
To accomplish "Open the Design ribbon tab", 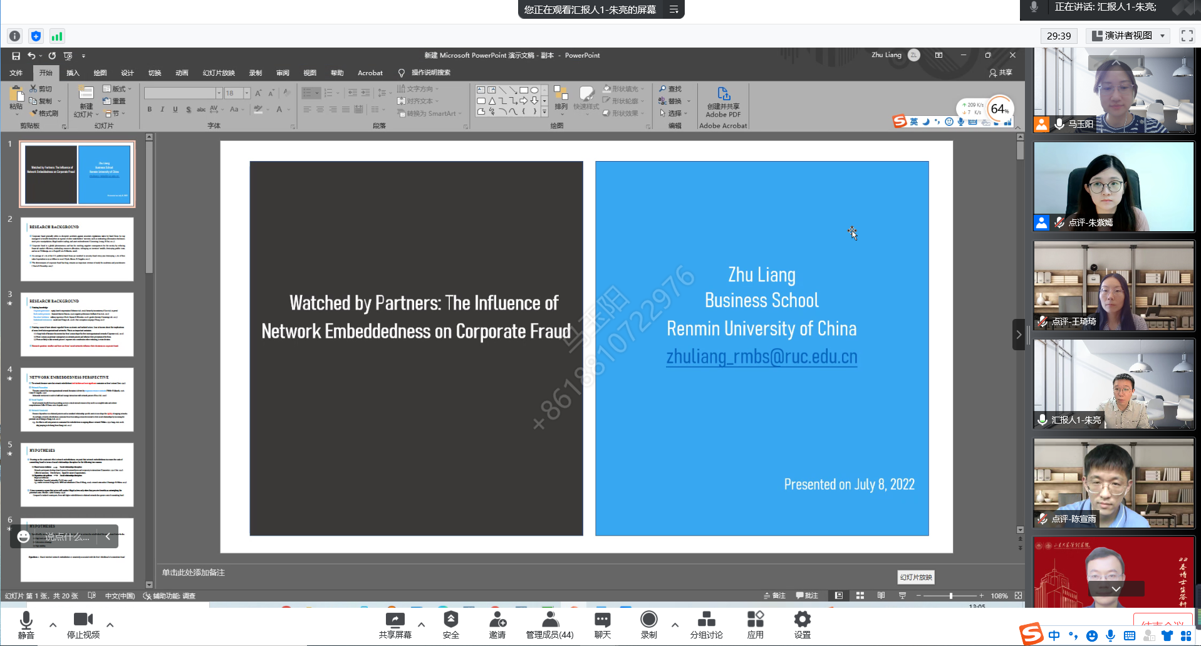I will coord(127,73).
